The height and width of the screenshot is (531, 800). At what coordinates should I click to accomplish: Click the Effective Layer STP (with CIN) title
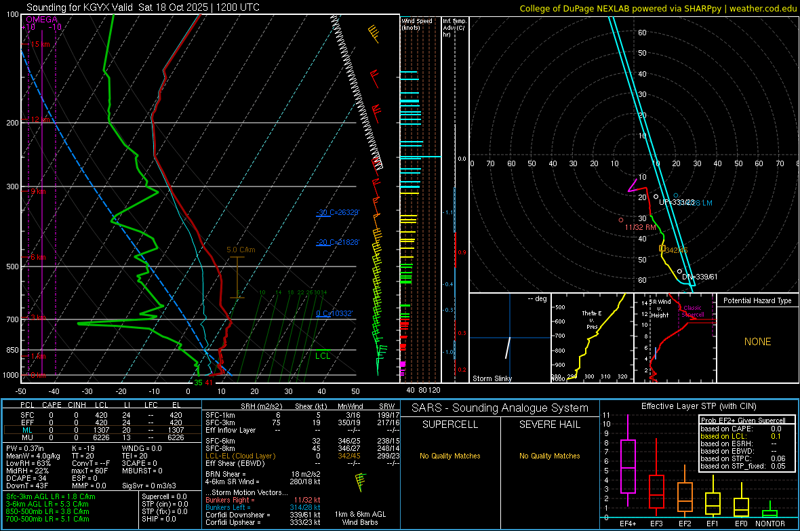tap(698, 406)
